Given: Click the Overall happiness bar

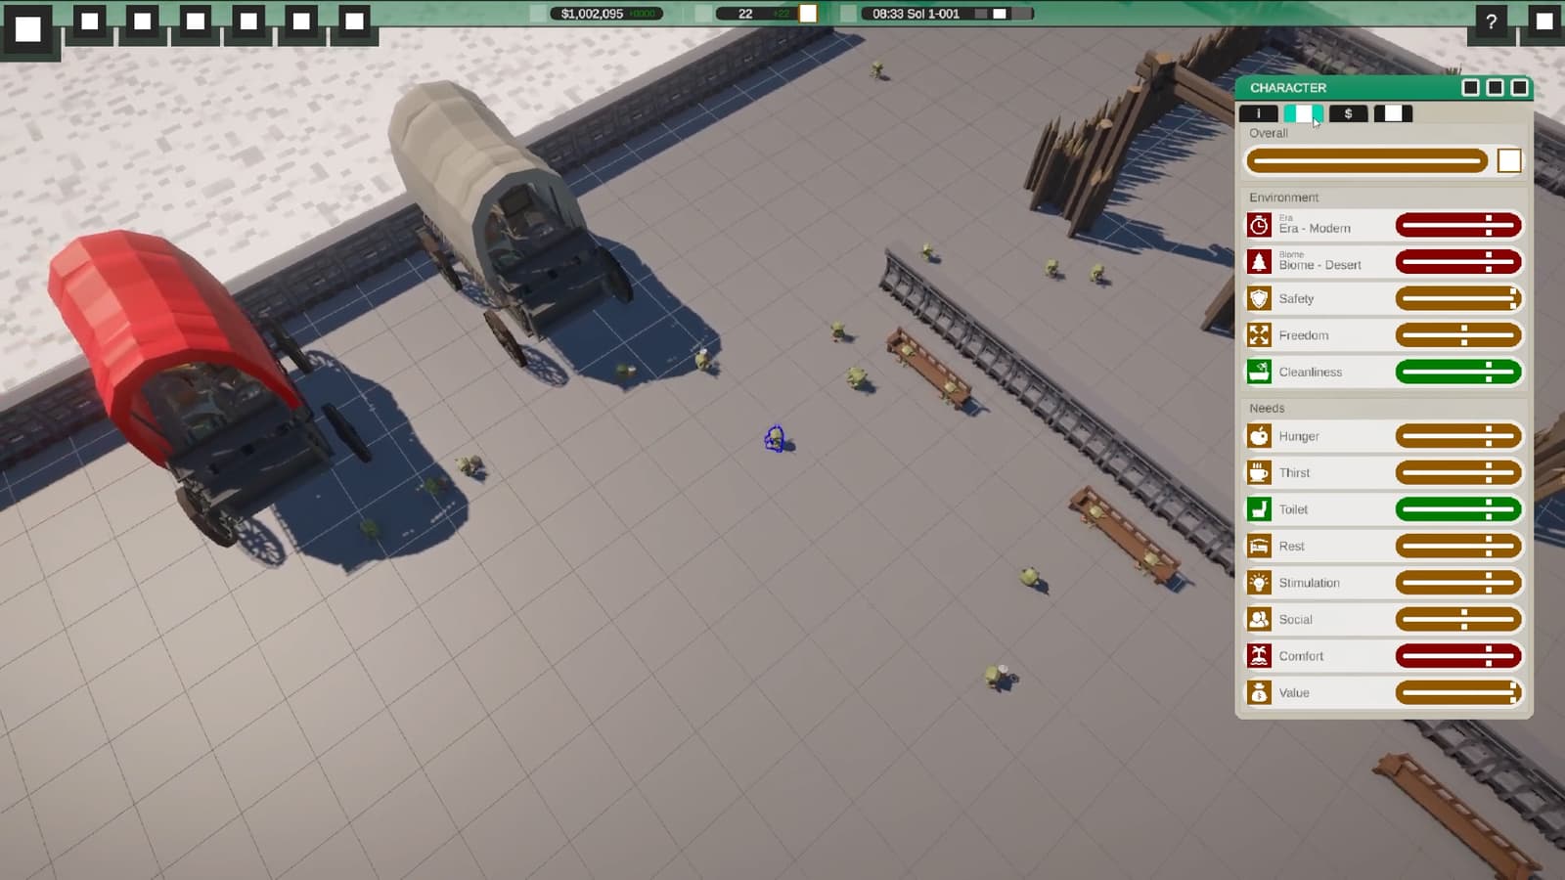Looking at the screenshot, I should click(x=1366, y=160).
